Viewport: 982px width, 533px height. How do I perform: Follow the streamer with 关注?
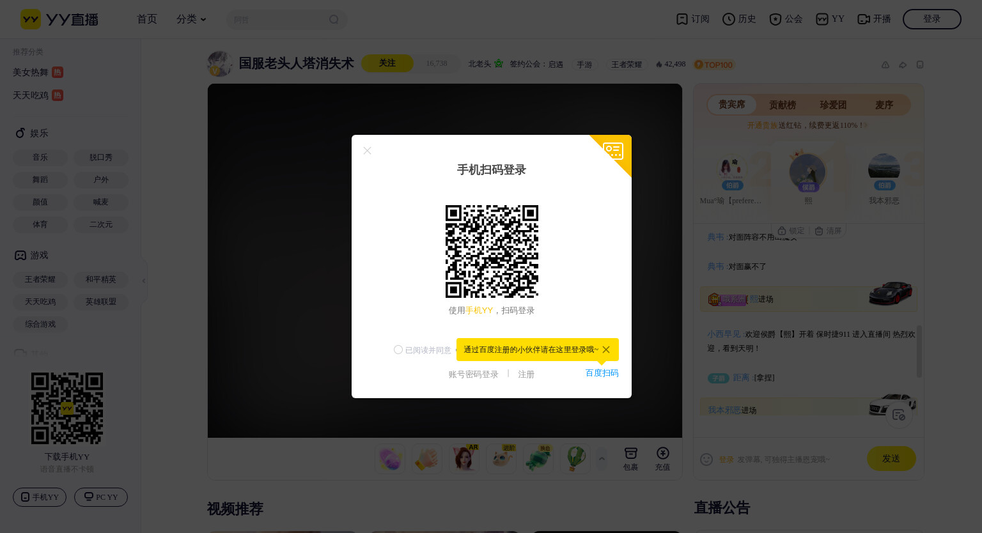tap(387, 63)
